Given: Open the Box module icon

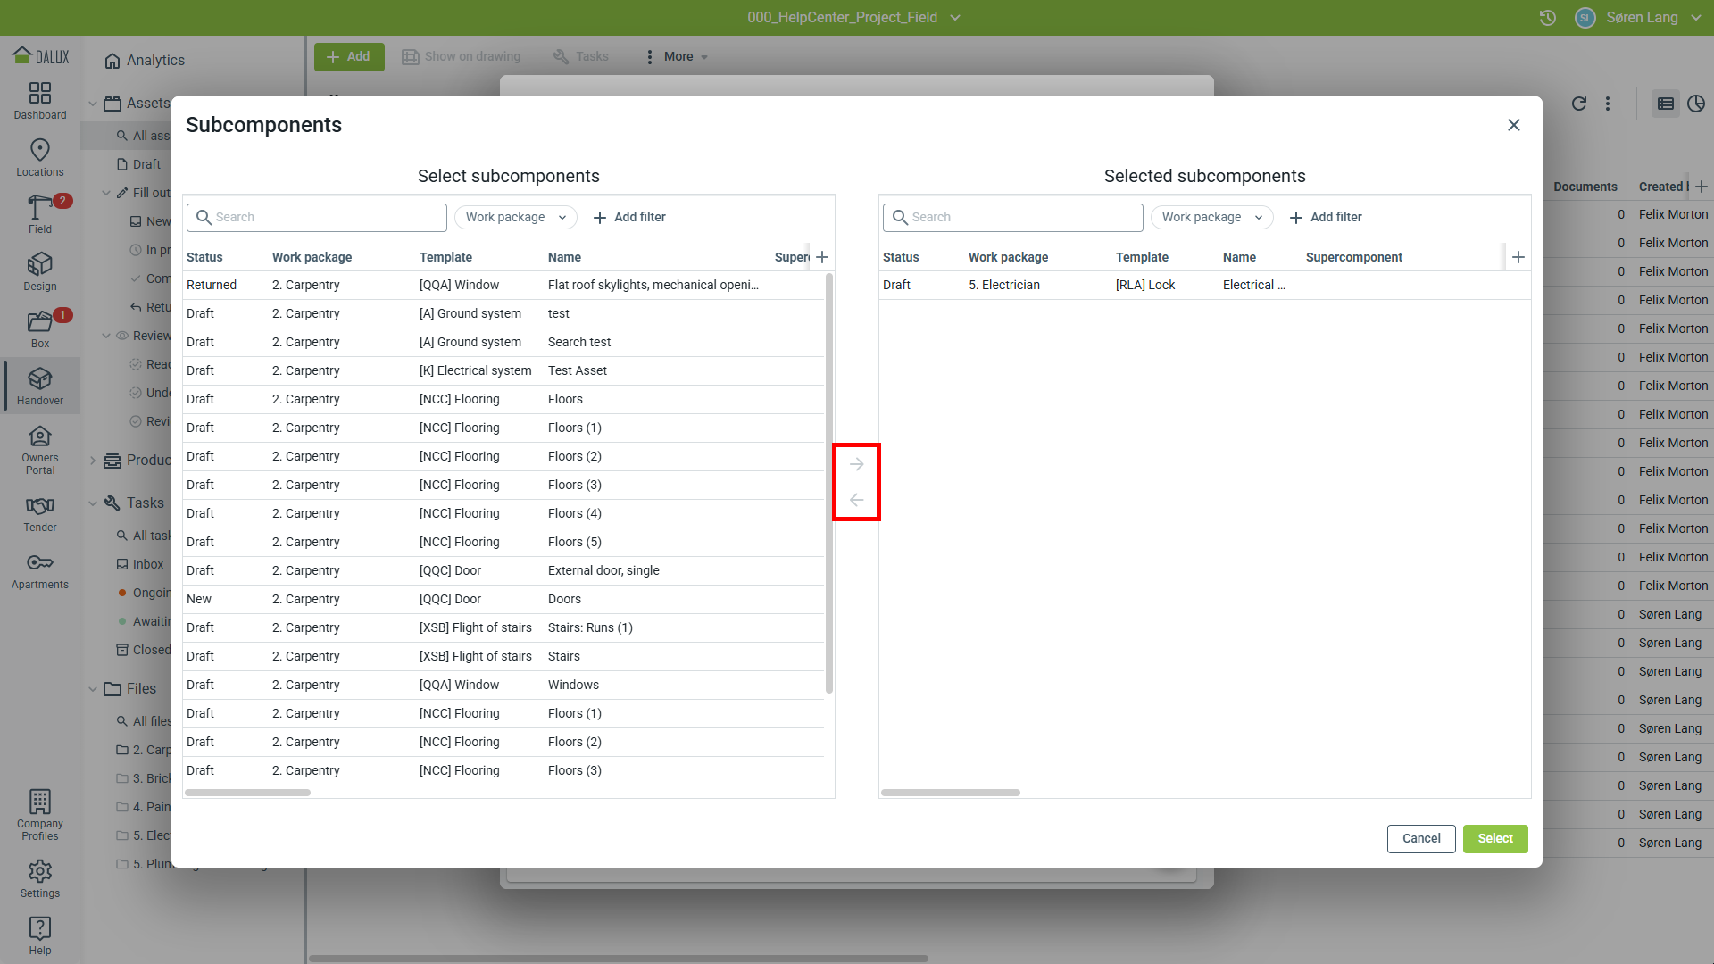Looking at the screenshot, I should tap(40, 328).
